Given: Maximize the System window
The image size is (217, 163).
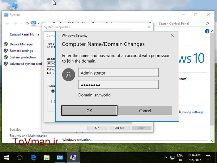Looking at the screenshot, I should 196,15.
